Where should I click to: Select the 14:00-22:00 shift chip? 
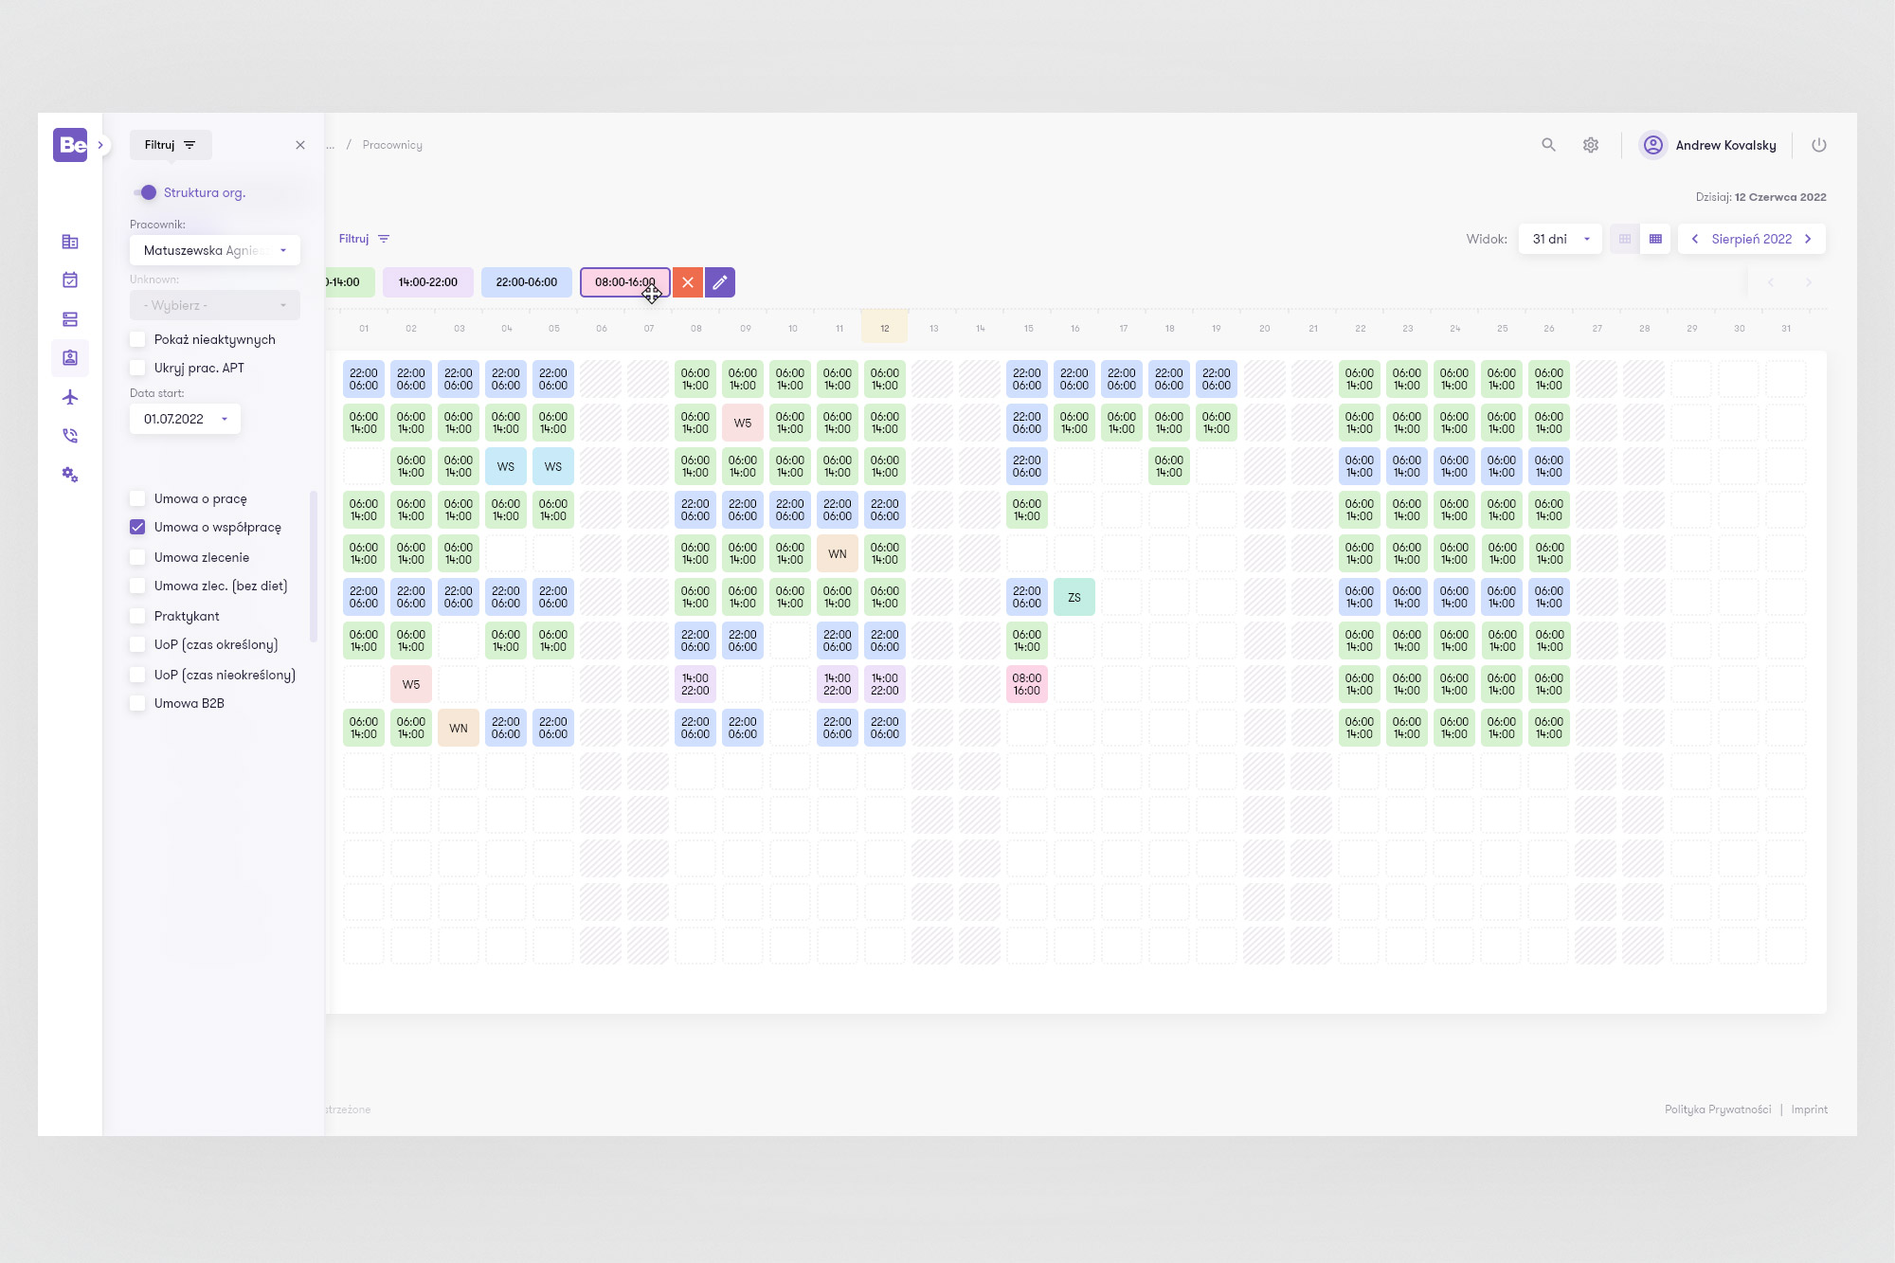coord(428,282)
